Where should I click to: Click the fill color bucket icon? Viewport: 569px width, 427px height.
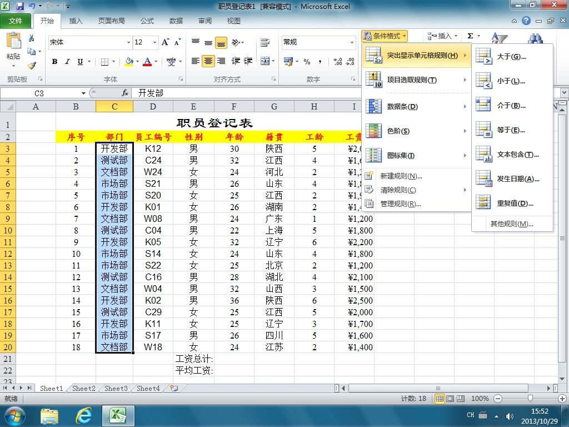[x=129, y=62]
